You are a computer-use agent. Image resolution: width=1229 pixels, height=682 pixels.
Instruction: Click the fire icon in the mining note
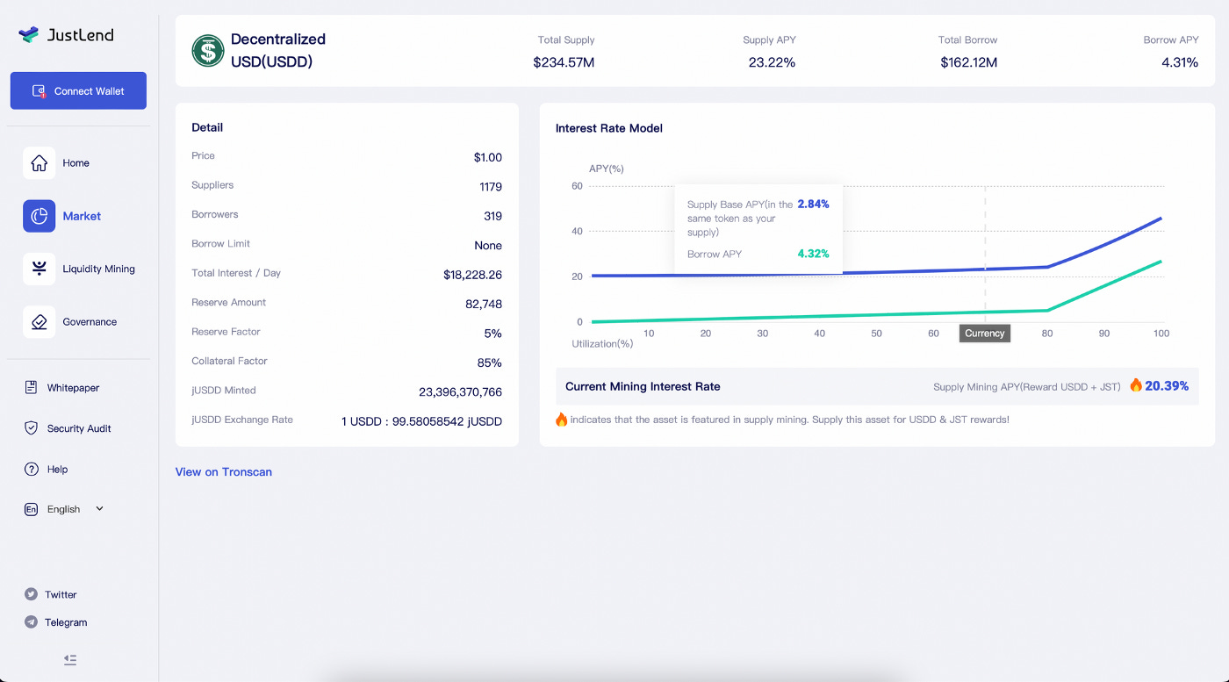[562, 420]
